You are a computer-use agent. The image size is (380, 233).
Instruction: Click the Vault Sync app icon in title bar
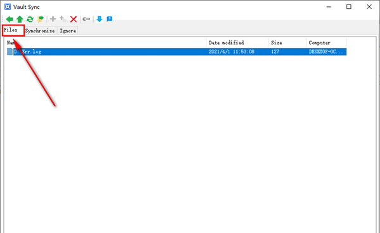[8, 7]
